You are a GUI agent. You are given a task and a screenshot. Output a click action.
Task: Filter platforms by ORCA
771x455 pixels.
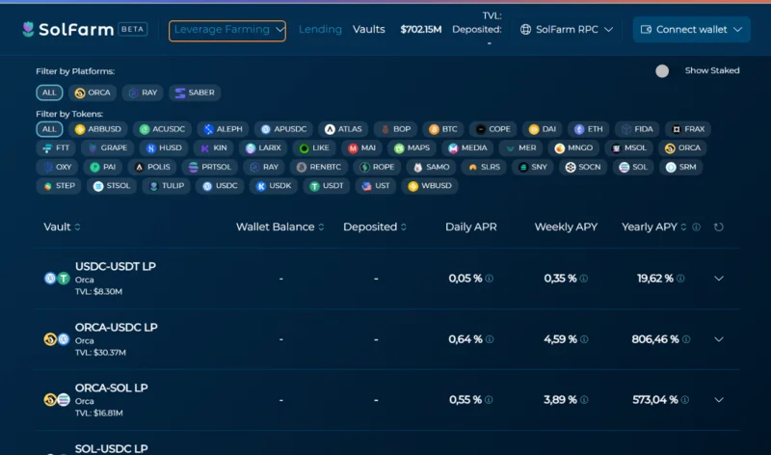pos(93,93)
